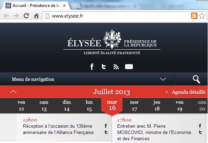Image resolution: width=208 pixels, height=143 pixels.
Task: Select sam 20 in the agenda
Action: tap(202, 106)
